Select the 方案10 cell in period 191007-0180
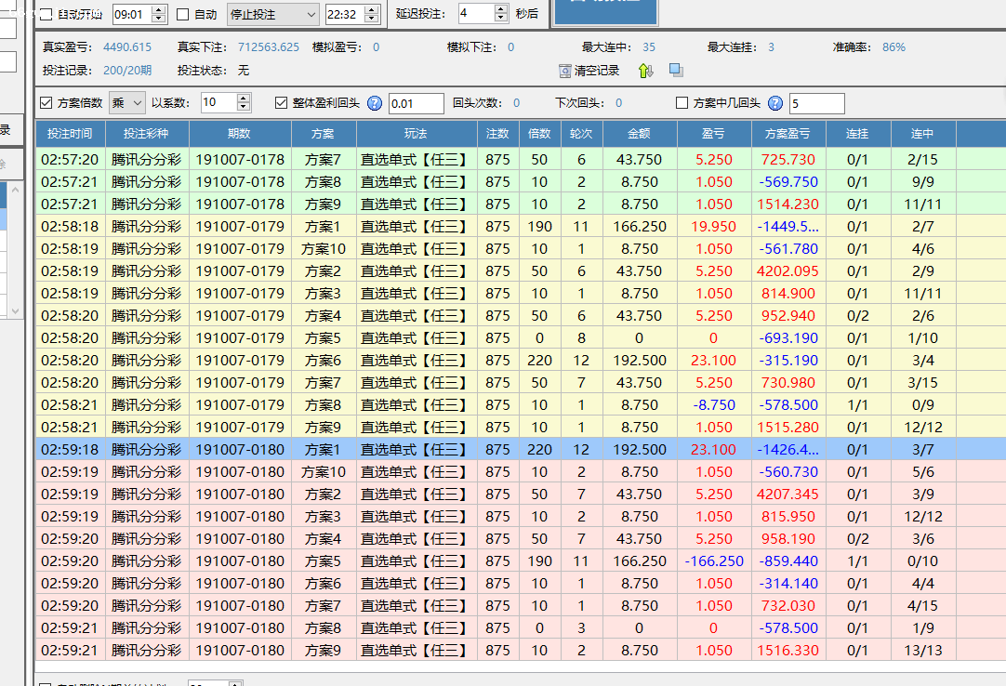The width and height of the screenshot is (1006, 686). coord(324,471)
